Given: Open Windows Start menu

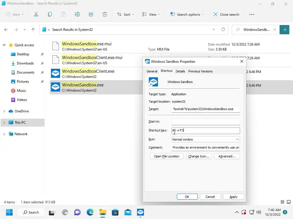Looking at the screenshot, I should [9, 212].
